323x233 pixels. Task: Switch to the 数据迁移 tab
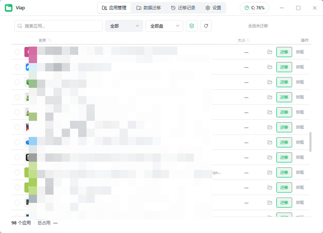tap(149, 8)
